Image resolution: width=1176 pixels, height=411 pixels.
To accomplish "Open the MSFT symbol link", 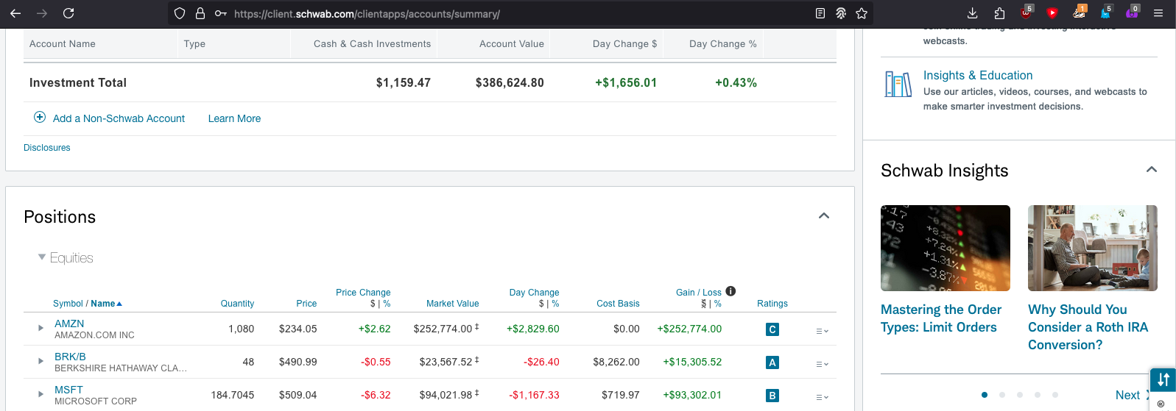I will click(68, 390).
